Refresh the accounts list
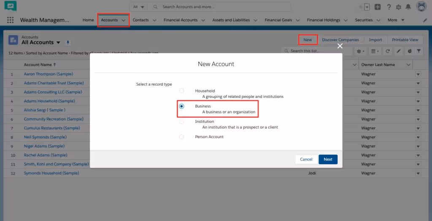The height and width of the screenshot is (221, 432). 387,51
